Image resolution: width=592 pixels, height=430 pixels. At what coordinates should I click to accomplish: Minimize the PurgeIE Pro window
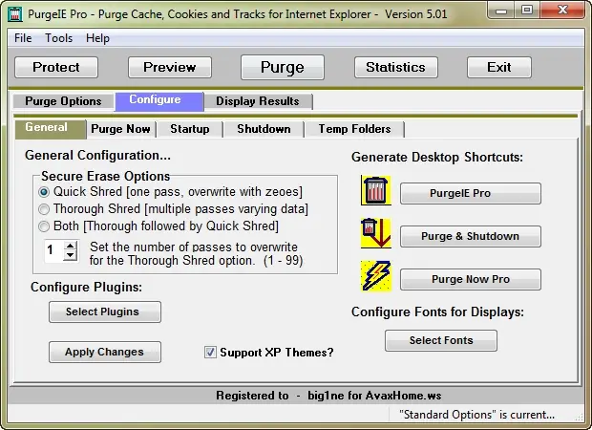tap(501, 11)
